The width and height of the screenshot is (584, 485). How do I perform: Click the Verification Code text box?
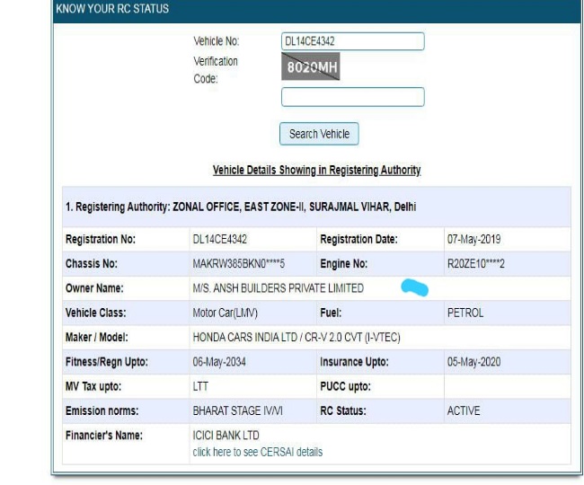pyautogui.click(x=351, y=97)
